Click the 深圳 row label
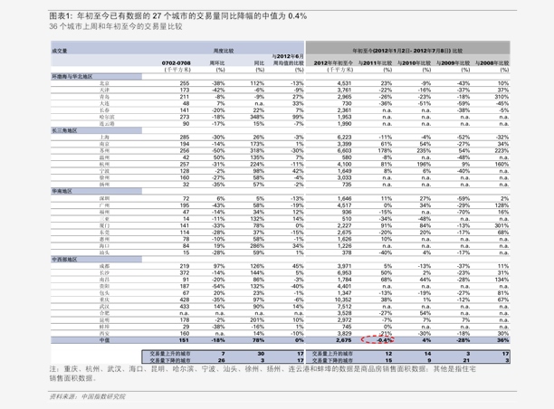Image resolution: width=554 pixels, height=409 pixels. coord(104,198)
